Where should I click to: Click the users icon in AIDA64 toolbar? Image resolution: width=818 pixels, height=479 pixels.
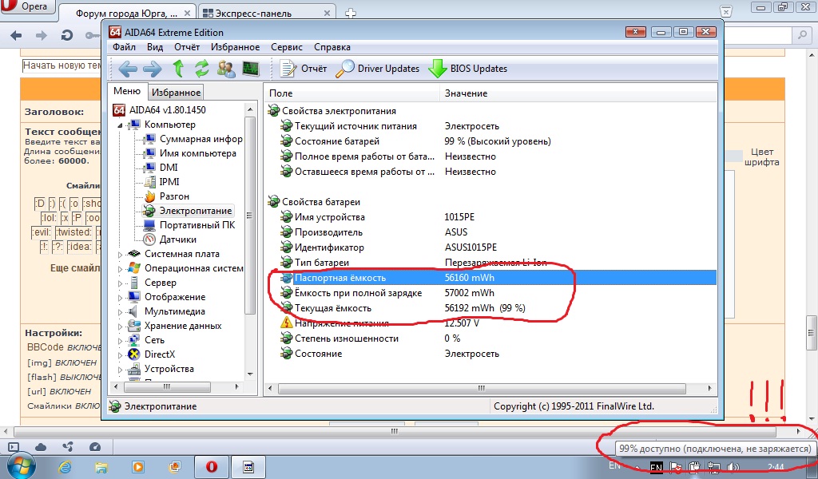tap(226, 69)
